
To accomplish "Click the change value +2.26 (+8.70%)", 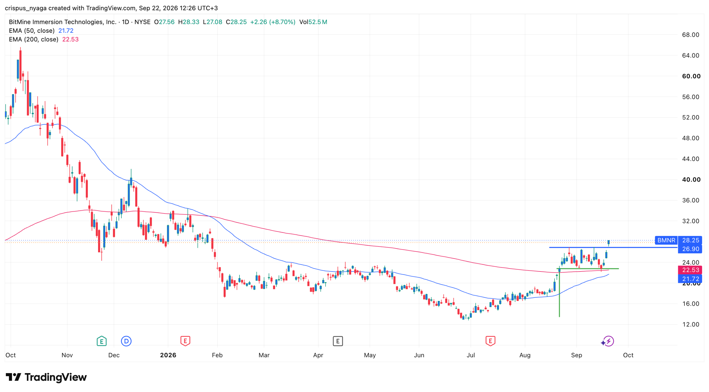I will point(273,22).
